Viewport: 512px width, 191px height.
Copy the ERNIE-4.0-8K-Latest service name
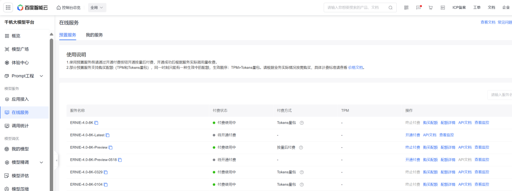(x=108, y=135)
